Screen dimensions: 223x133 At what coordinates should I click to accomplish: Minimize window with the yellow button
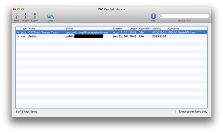point(18,9)
